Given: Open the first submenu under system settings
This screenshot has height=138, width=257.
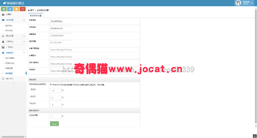Looking at the screenshot, I should coord(10,58).
